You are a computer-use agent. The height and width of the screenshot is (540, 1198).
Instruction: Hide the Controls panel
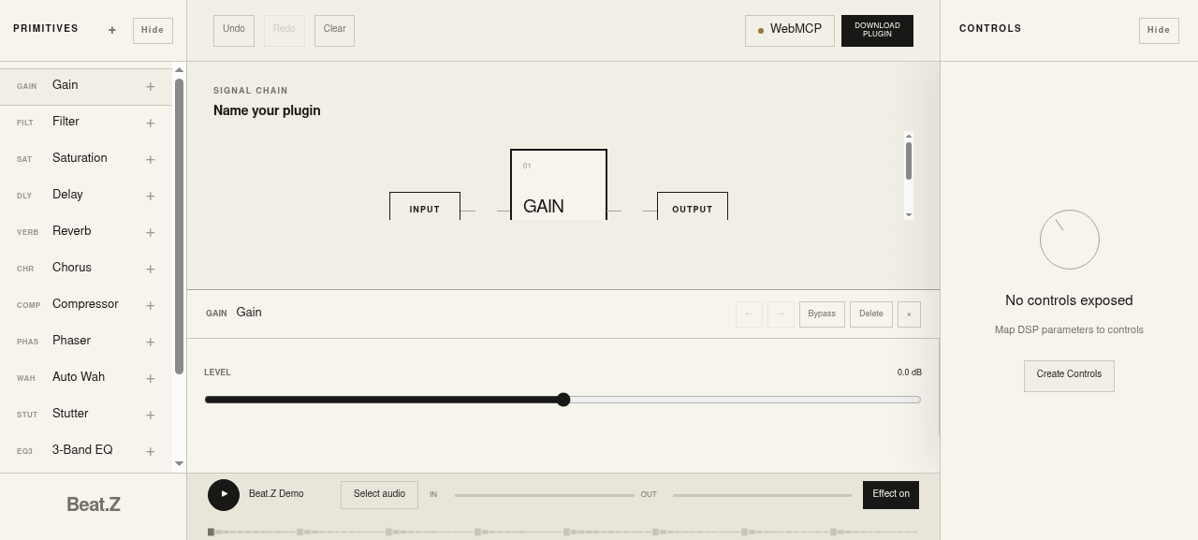[1159, 30]
